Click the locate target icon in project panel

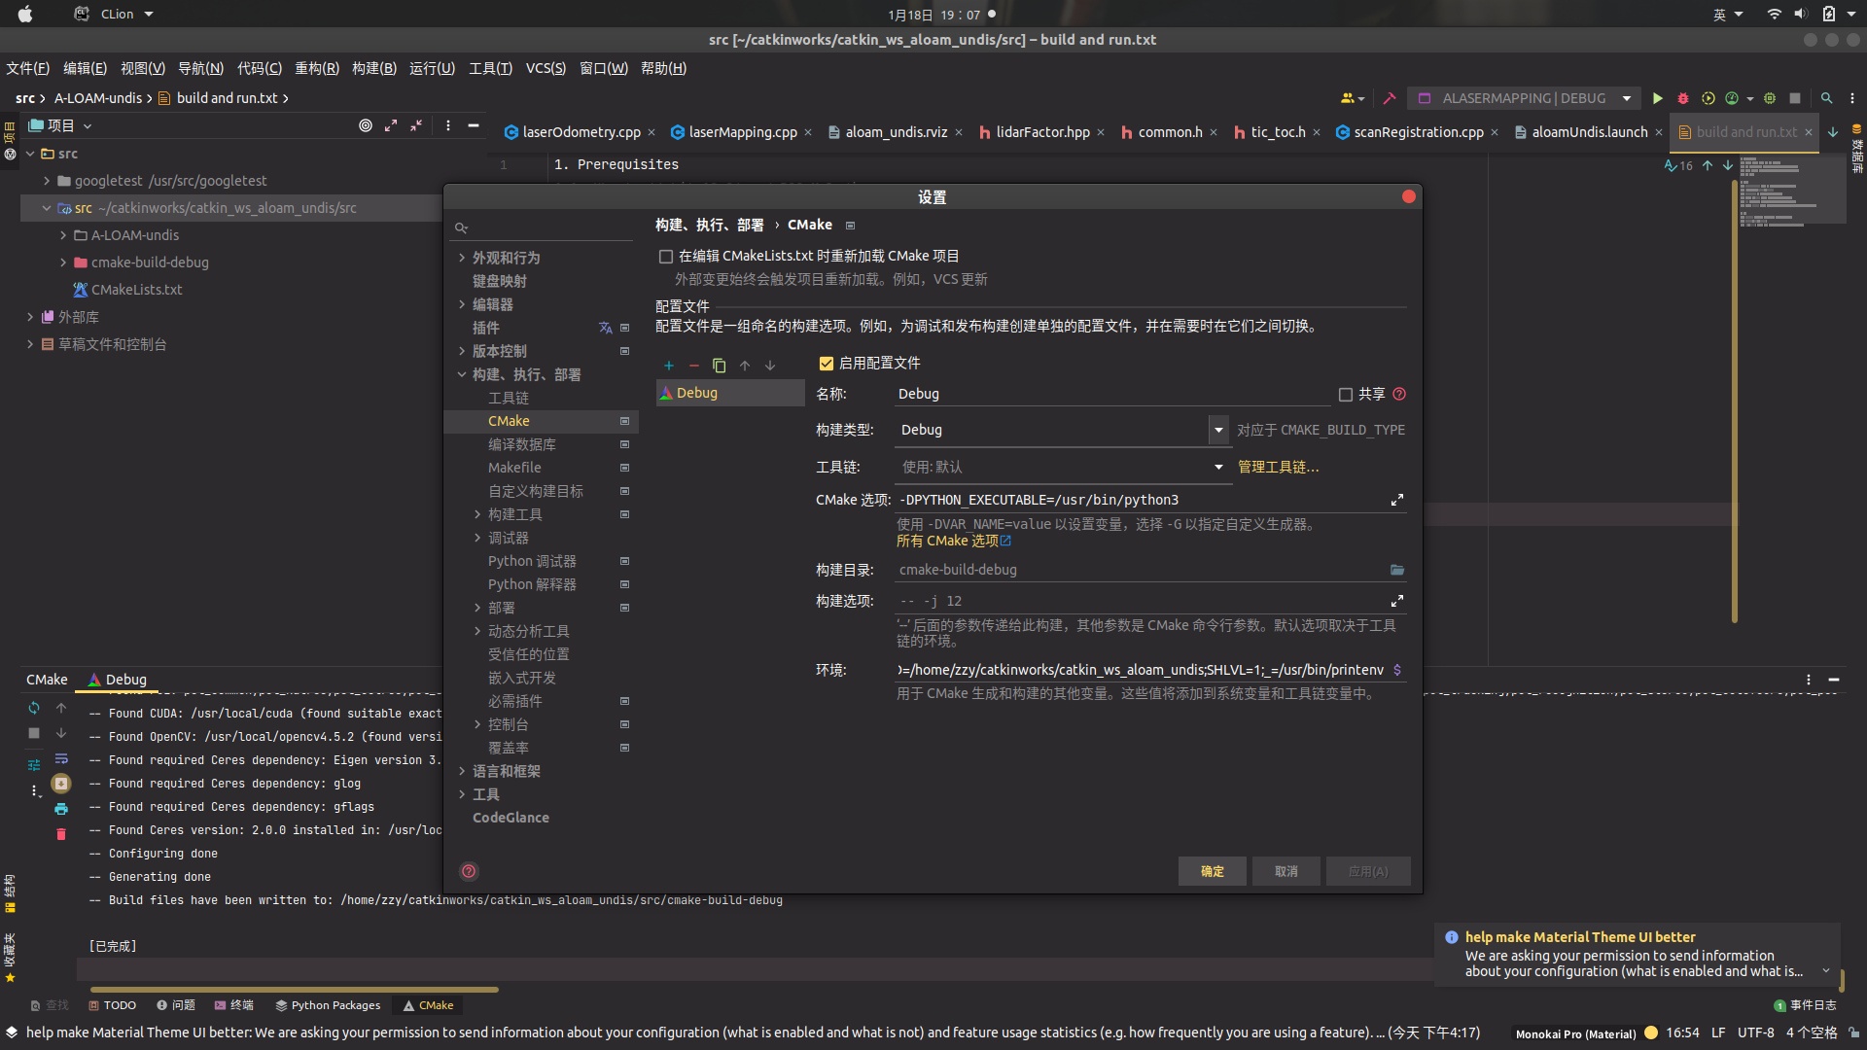(366, 125)
